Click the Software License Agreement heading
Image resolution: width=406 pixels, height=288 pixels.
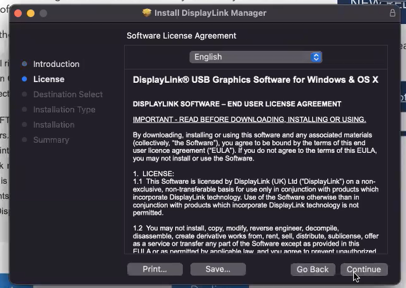tap(181, 36)
